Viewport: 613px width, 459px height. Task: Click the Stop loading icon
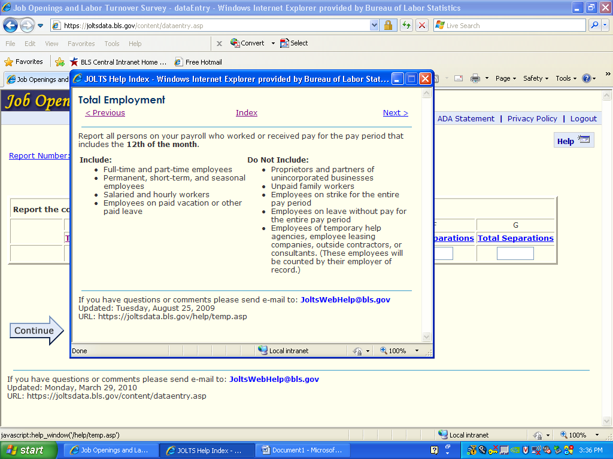(x=422, y=26)
